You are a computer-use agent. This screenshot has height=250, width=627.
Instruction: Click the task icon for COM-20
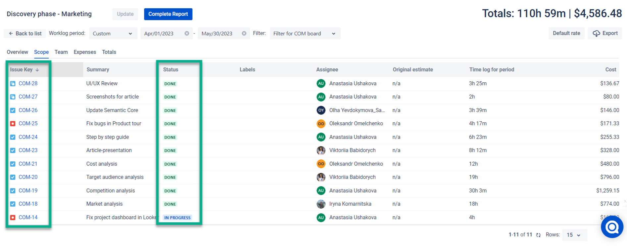click(13, 177)
